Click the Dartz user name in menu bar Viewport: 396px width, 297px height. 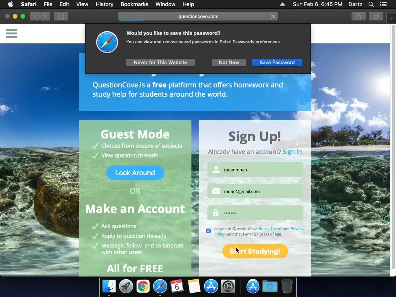coord(355,4)
